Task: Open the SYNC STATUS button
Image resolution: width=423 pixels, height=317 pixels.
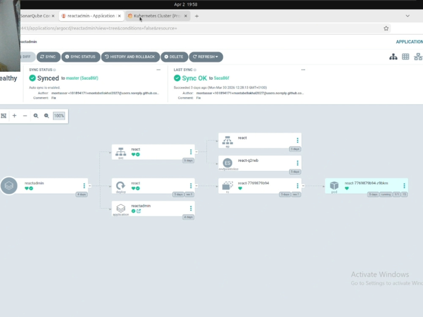Action: pyautogui.click(x=81, y=57)
